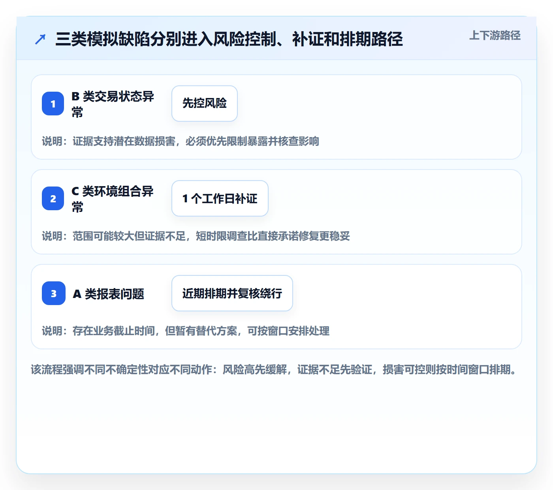Select the heading B 类交易状态异常

113,104
